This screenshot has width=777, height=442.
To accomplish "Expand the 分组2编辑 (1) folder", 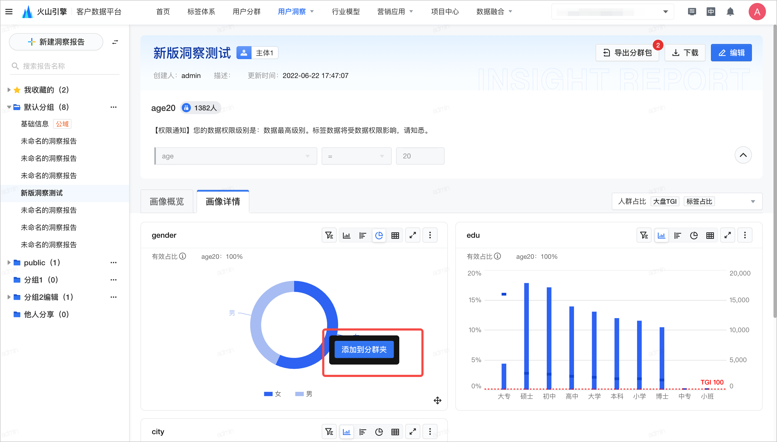I will click(x=9, y=297).
